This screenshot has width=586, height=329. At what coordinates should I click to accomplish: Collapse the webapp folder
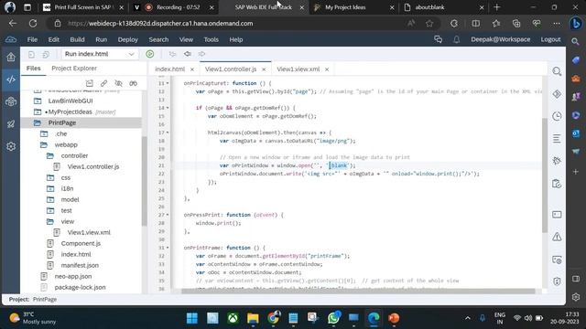[x=44, y=144]
